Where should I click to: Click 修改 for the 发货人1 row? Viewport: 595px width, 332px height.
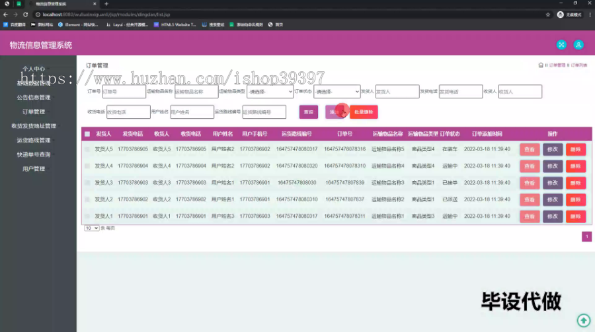click(553, 216)
